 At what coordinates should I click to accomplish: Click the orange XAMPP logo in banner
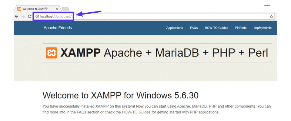point(51,53)
